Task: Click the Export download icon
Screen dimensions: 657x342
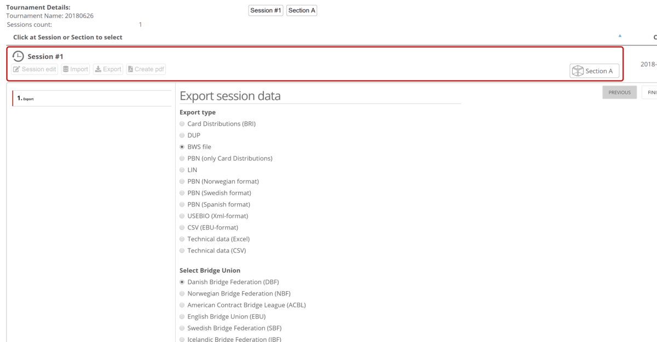Action: (98, 69)
